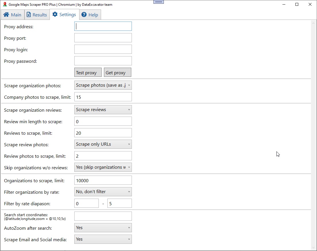Screen dimensions: 317x251
Task: Click the question mark Help icon
Action: click(84, 15)
